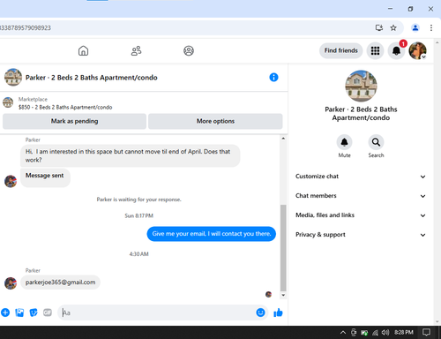Mute this conversation via bell icon
The height and width of the screenshot is (339, 441).
[344, 142]
